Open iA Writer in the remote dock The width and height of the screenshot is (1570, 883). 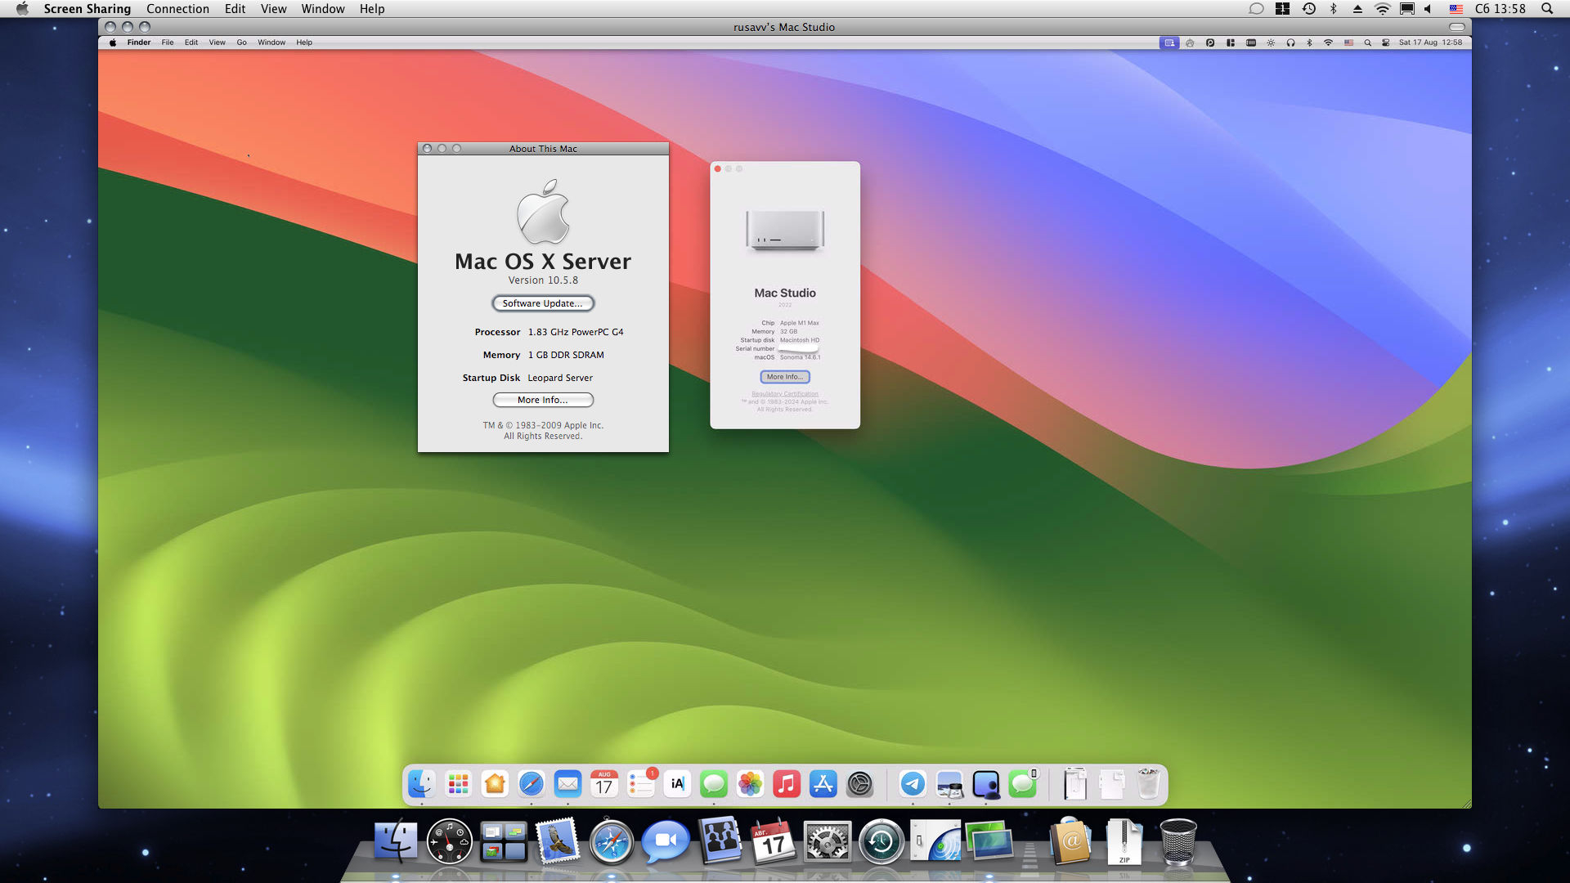coord(677,784)
